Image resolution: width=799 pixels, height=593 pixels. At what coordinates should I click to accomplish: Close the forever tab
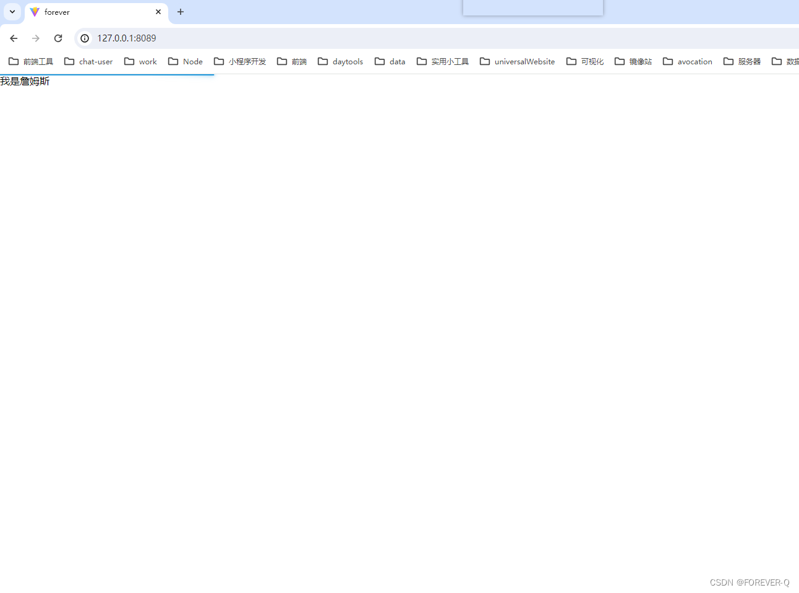(x=158, y=12)
